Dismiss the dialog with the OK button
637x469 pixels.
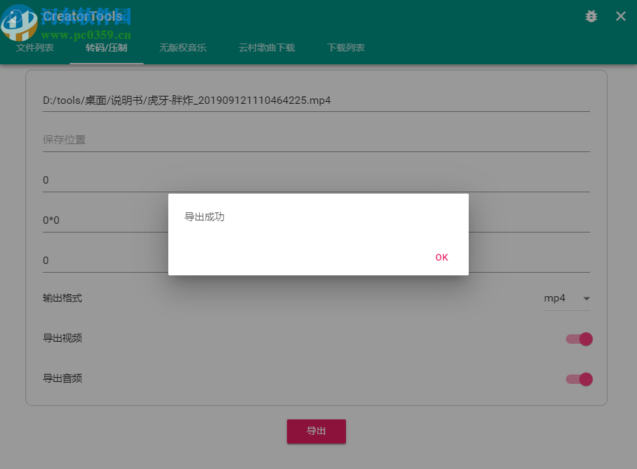tap(441, 257)
